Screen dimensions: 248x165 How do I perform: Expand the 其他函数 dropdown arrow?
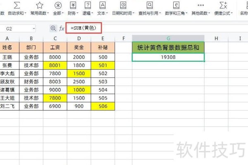[x=209, y=13]
